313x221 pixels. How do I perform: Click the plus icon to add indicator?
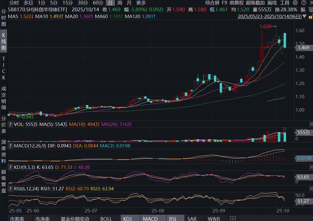click(233, 219)
